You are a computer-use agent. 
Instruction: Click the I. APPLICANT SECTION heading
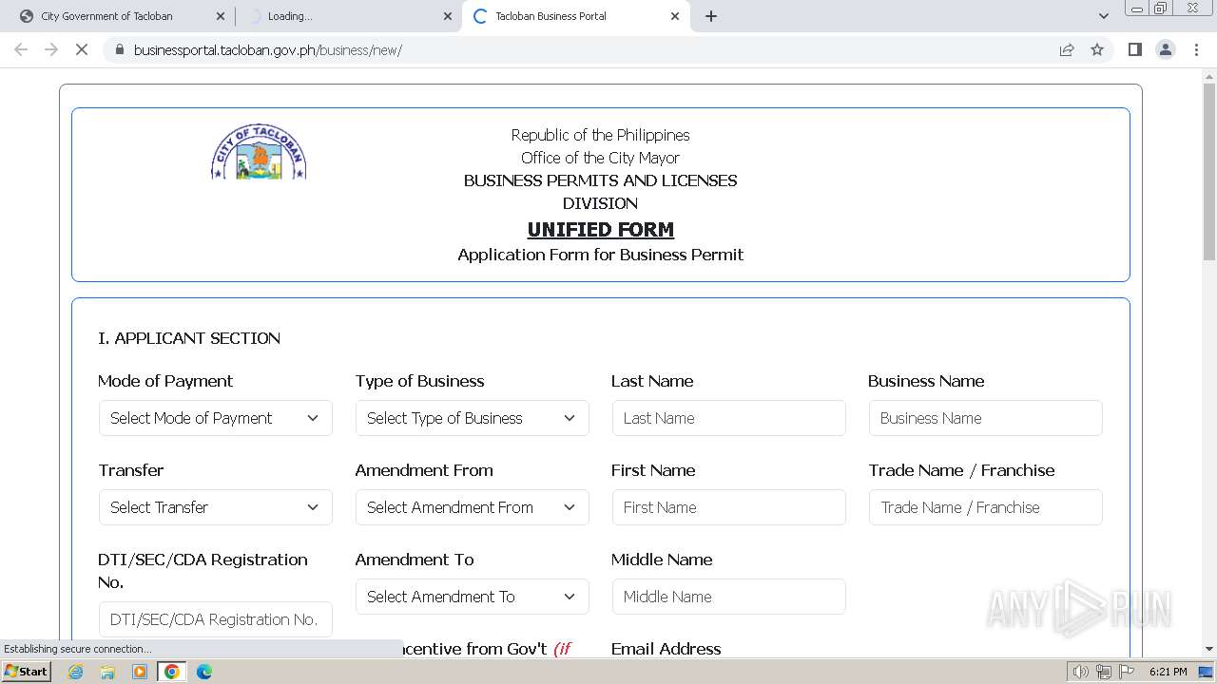189,338
